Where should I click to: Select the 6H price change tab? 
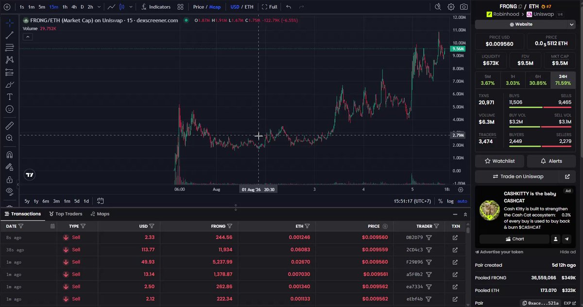538,80
